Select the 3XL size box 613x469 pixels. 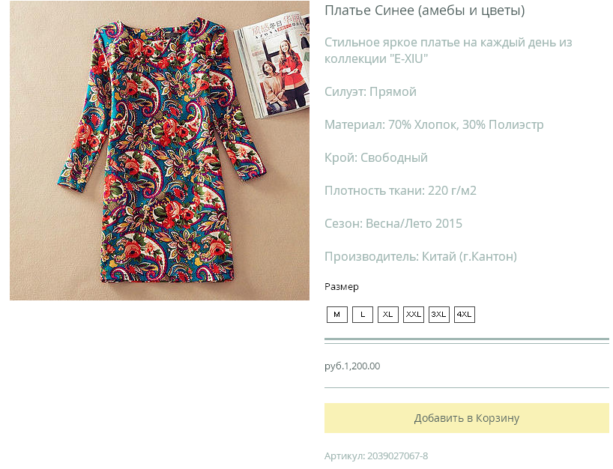pos(439,315)
